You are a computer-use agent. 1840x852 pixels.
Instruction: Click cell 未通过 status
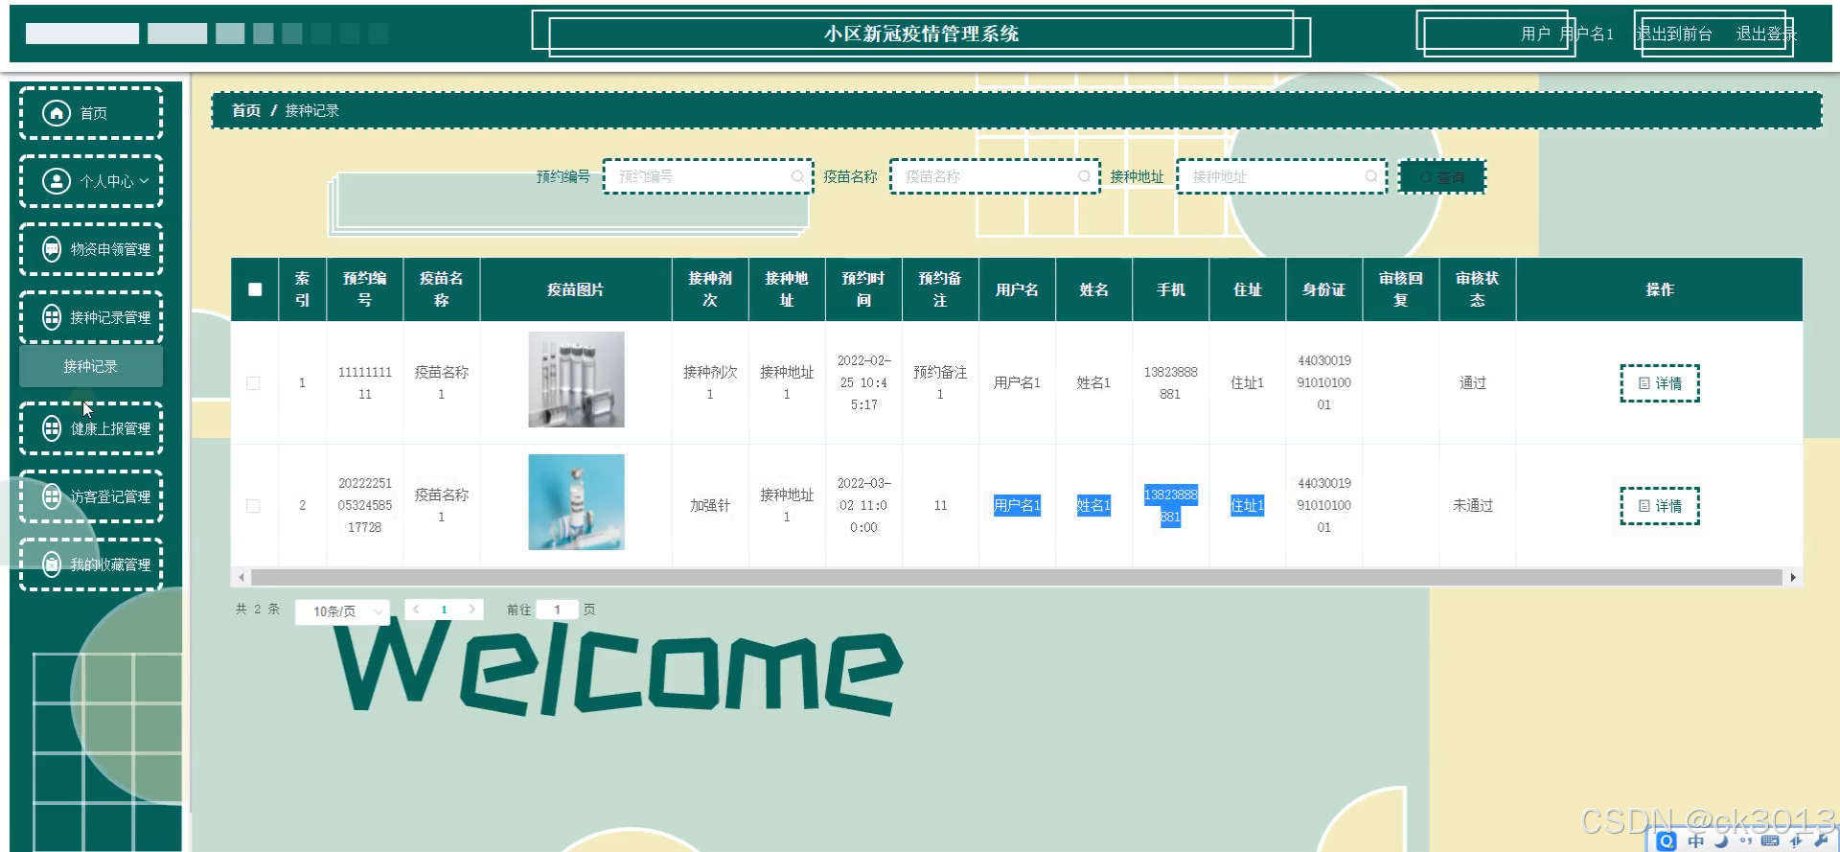pyautogui.click(x=1473, y=506)
